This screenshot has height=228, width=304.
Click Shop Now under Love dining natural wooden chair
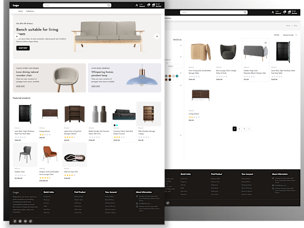(20, 86)
